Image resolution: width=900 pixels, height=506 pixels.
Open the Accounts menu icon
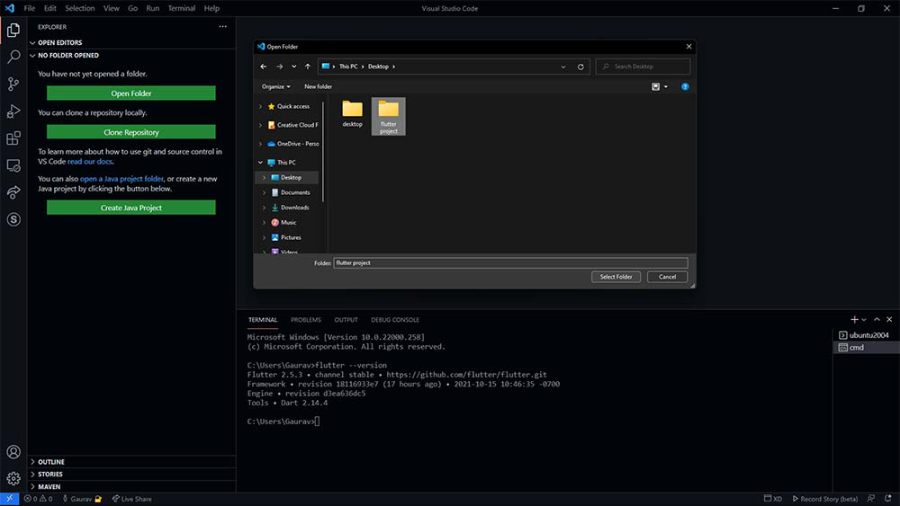[x=13, y=452]
